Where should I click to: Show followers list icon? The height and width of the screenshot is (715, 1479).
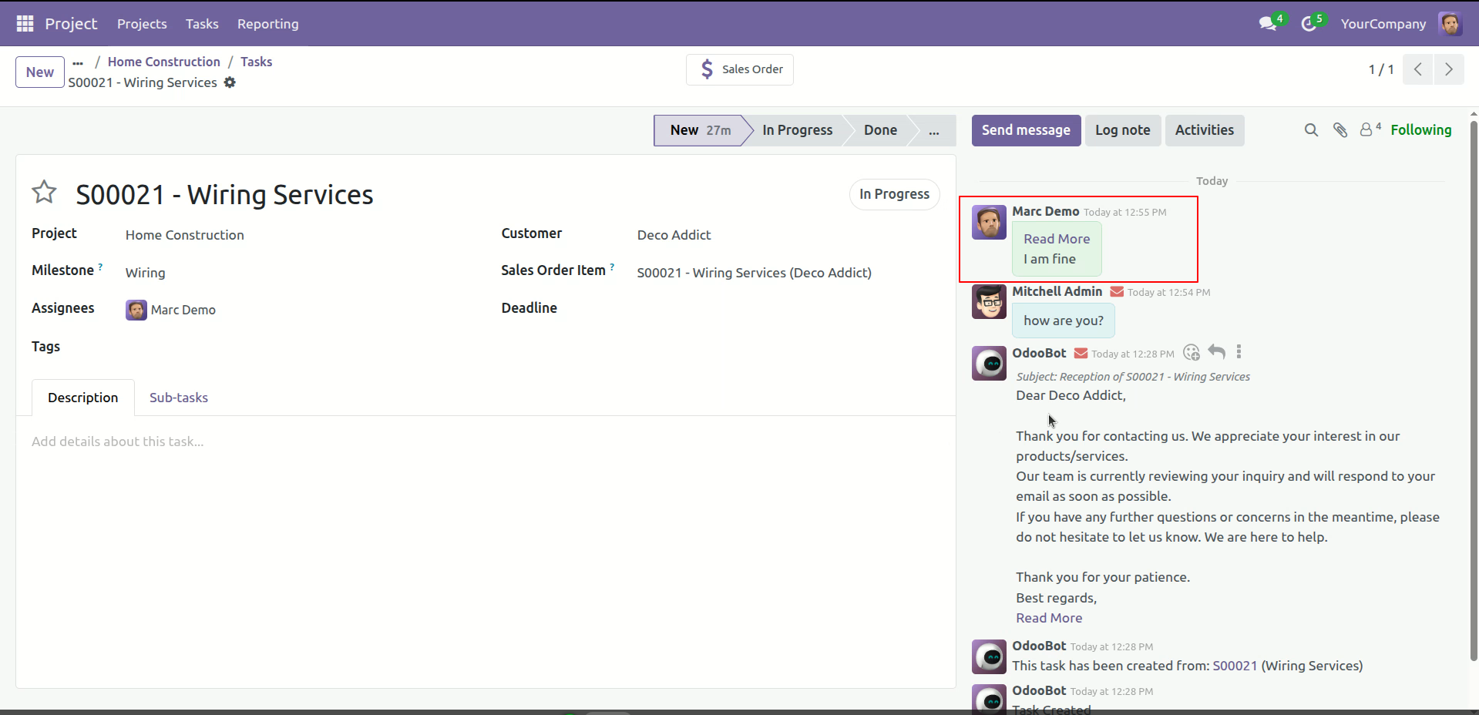pyautogui.click(x=1370, y=129)
